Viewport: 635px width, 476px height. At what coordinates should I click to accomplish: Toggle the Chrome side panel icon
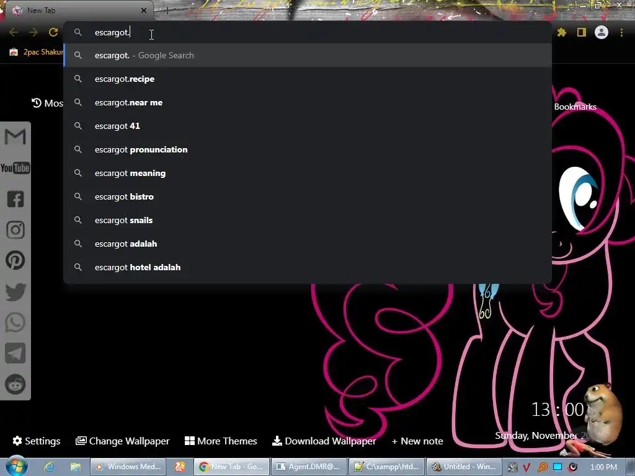(582, 32)
